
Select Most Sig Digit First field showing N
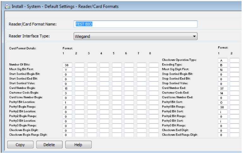(x=222, y=70)
